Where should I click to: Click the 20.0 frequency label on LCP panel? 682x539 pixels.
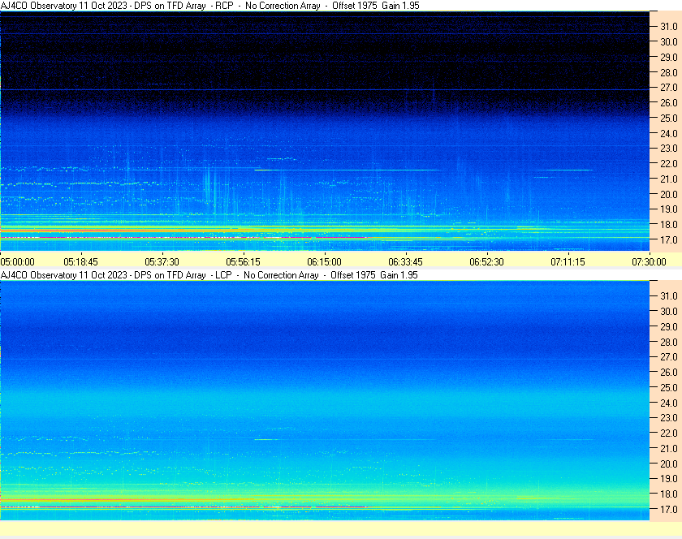coord(669,464)
